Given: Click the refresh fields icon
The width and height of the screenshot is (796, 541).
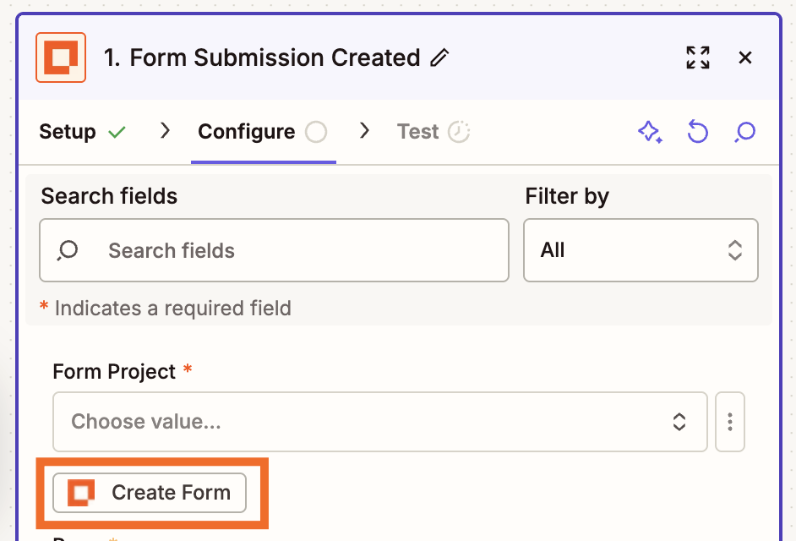Looking at the screenshot, I should [x=697, y=132].
